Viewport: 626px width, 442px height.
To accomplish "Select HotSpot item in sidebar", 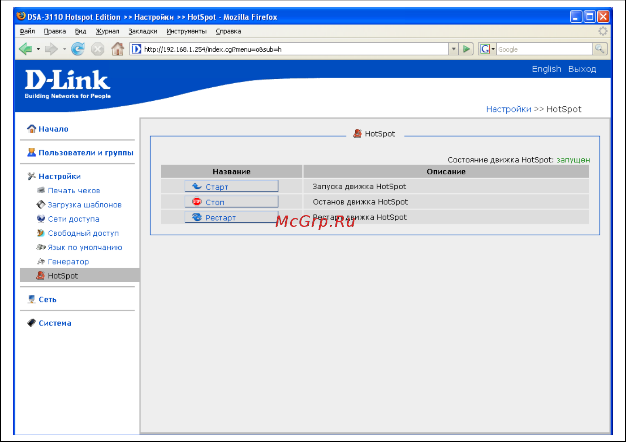I will point(80,275).
